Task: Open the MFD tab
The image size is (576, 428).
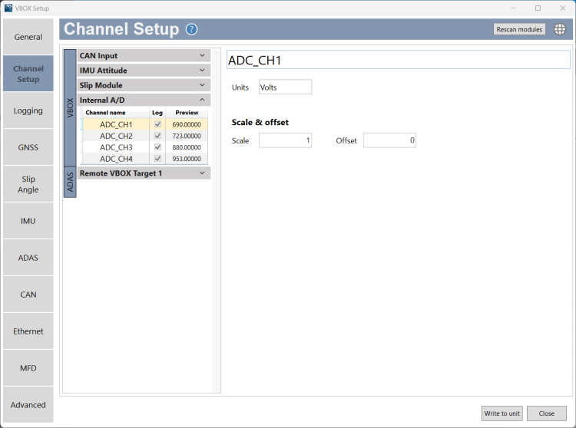Action: (28, 368)
